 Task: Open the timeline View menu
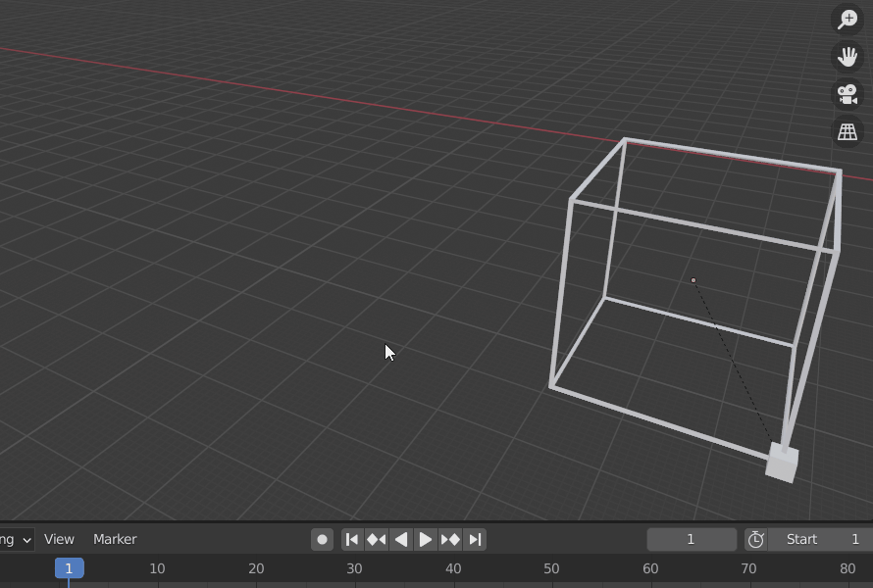tap(59, 540)
